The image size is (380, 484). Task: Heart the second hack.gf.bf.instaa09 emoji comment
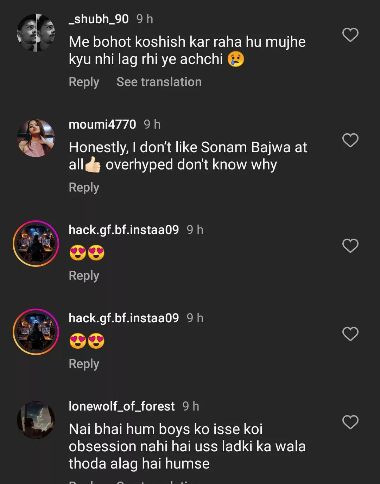(350, 334)
